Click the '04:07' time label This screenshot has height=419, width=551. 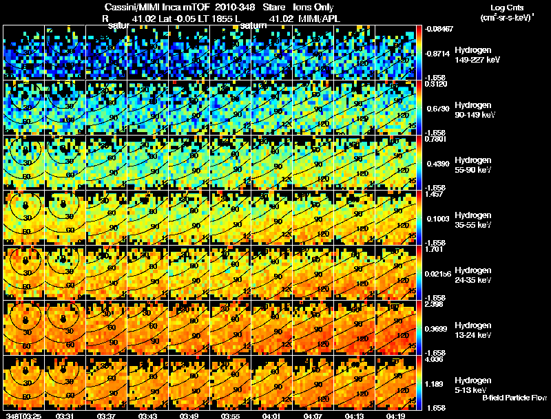(x=313, y=416)
